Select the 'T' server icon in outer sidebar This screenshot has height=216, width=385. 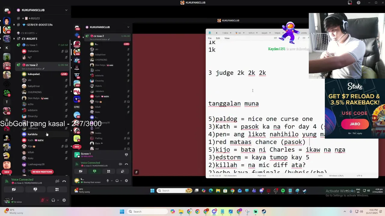7,102
